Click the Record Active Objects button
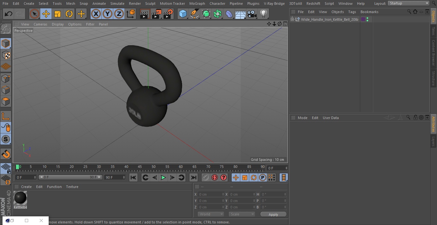The height and width of the screenshot is (225, 437). coord(205,177)
